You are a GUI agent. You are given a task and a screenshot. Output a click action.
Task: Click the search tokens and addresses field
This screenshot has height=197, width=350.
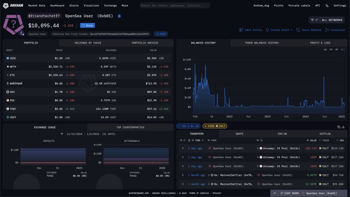pyautogui.click(x=175, y=6)
